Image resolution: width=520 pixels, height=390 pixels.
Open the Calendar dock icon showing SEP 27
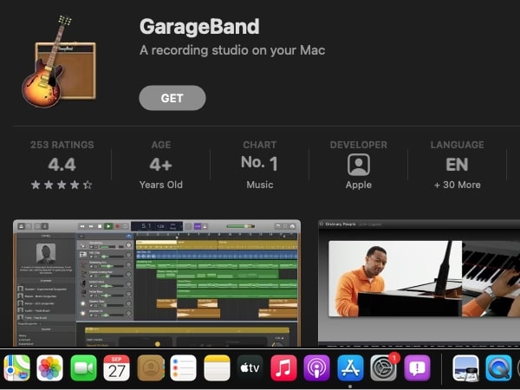pos(117,368)
